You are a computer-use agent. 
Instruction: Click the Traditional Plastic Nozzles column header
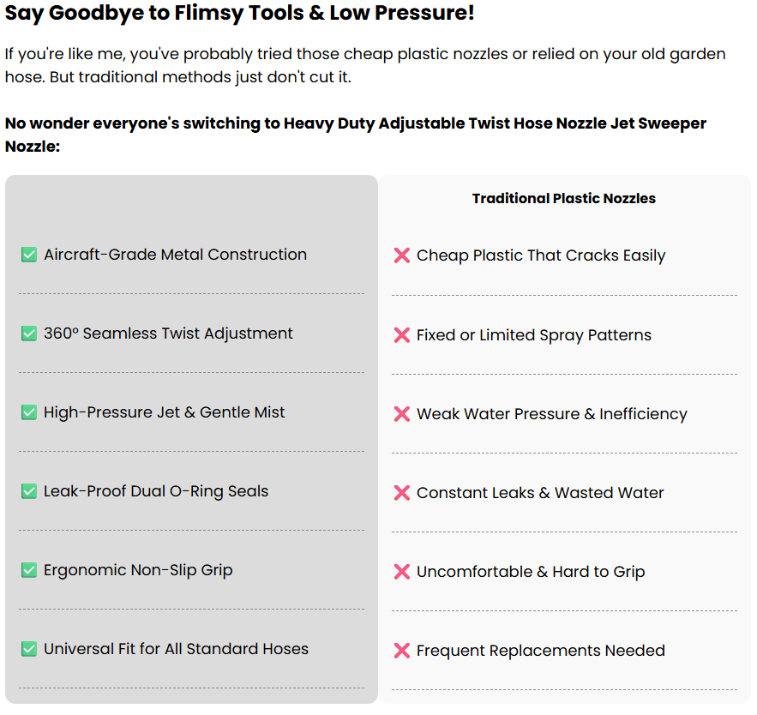[x=564, y=198]
